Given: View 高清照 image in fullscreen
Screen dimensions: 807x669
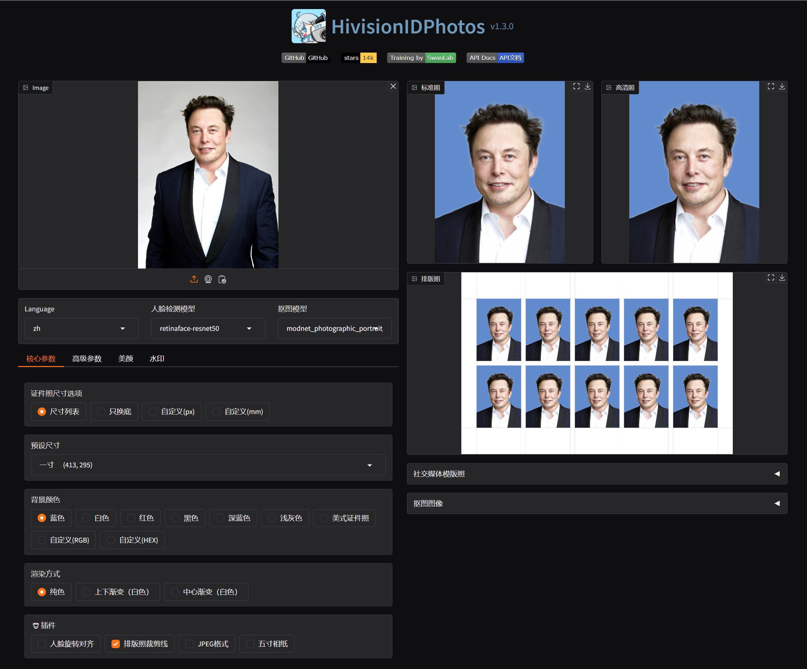Looking at the screenshot, I should (x=770, y=86).
